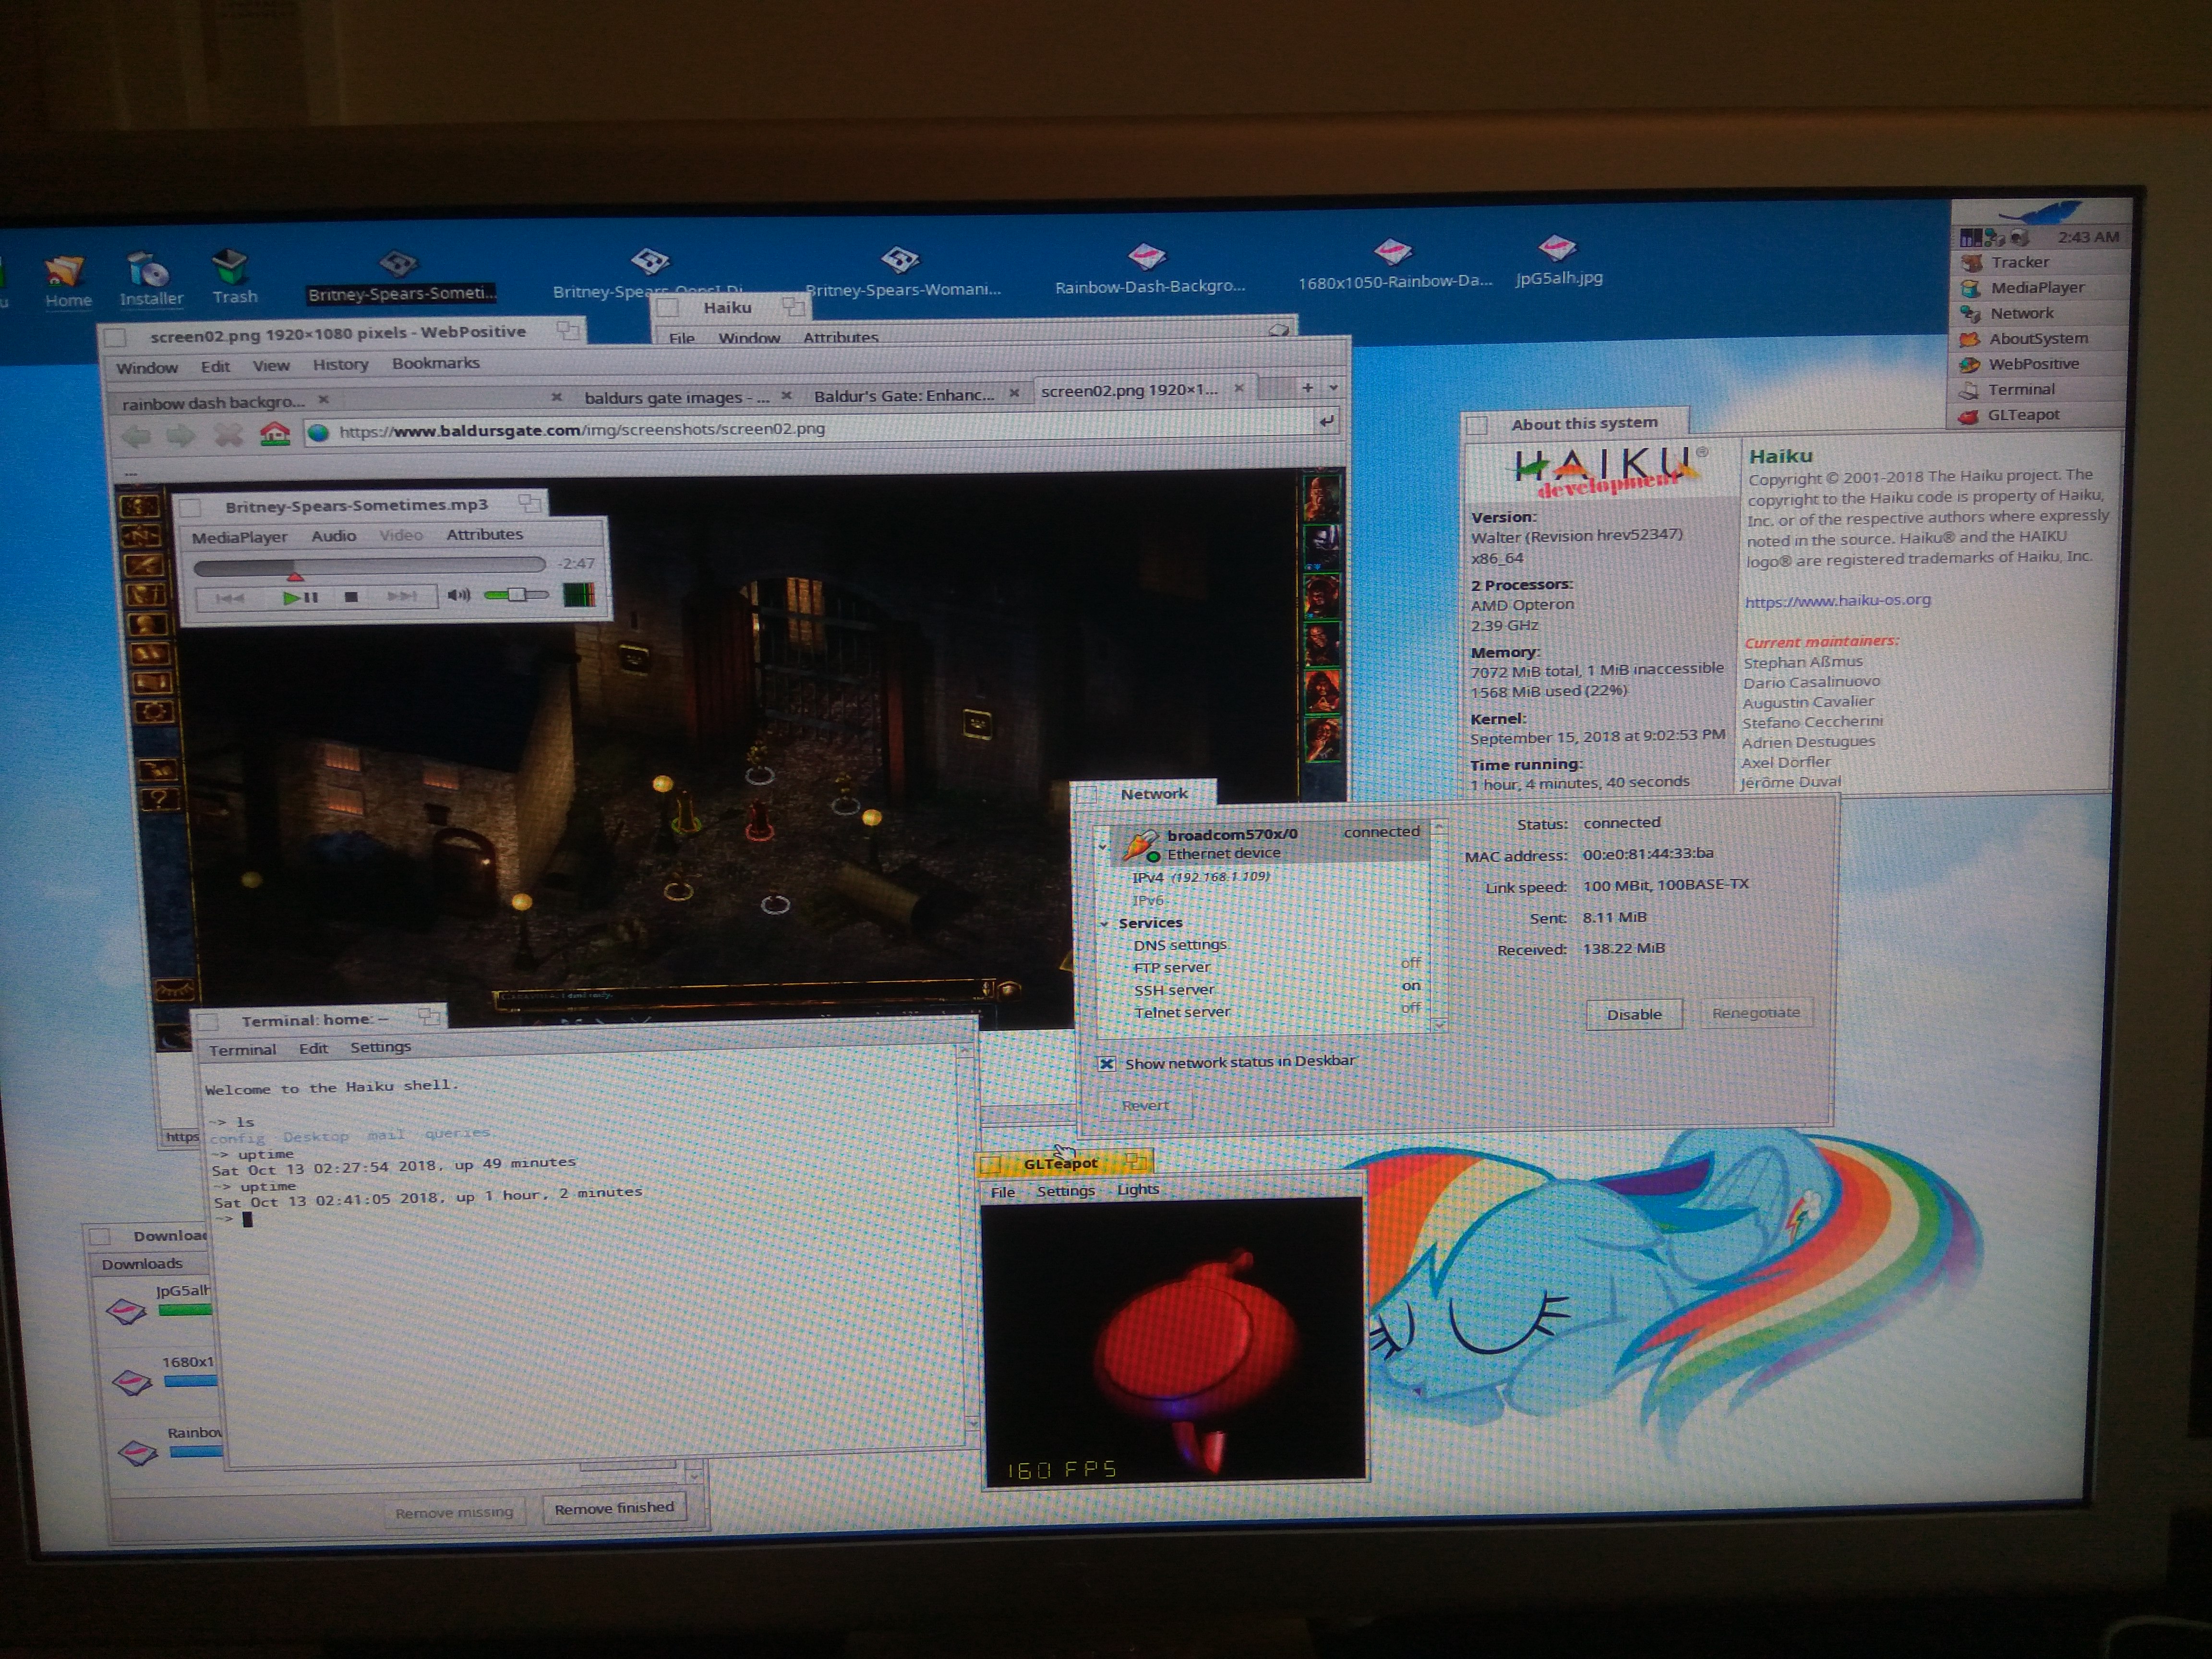Close the screen02.png tab
Screen dimensions: 2212x1659
pyautogui.click(x=1239, y=388)
